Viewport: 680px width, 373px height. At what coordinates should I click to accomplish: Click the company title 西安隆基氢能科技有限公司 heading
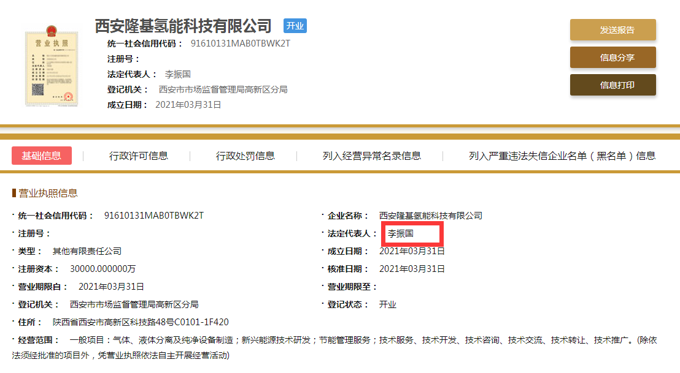pos(183,26)
